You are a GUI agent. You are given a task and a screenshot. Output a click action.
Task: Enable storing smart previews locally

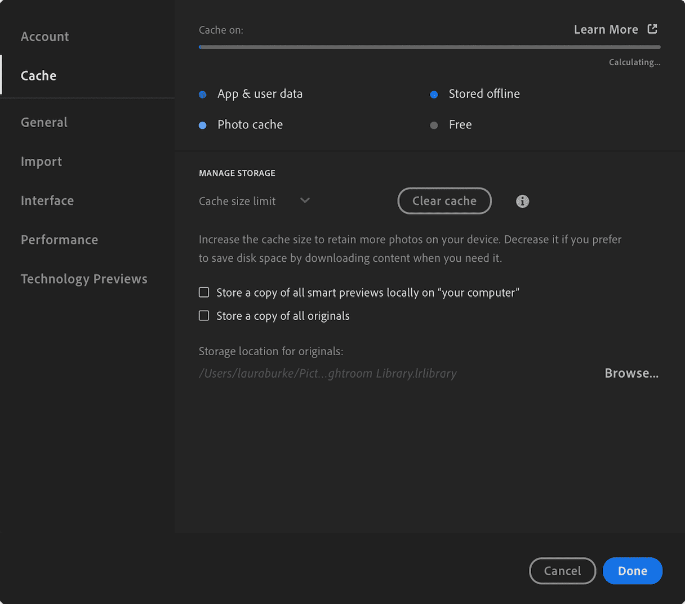click(203, 292)
